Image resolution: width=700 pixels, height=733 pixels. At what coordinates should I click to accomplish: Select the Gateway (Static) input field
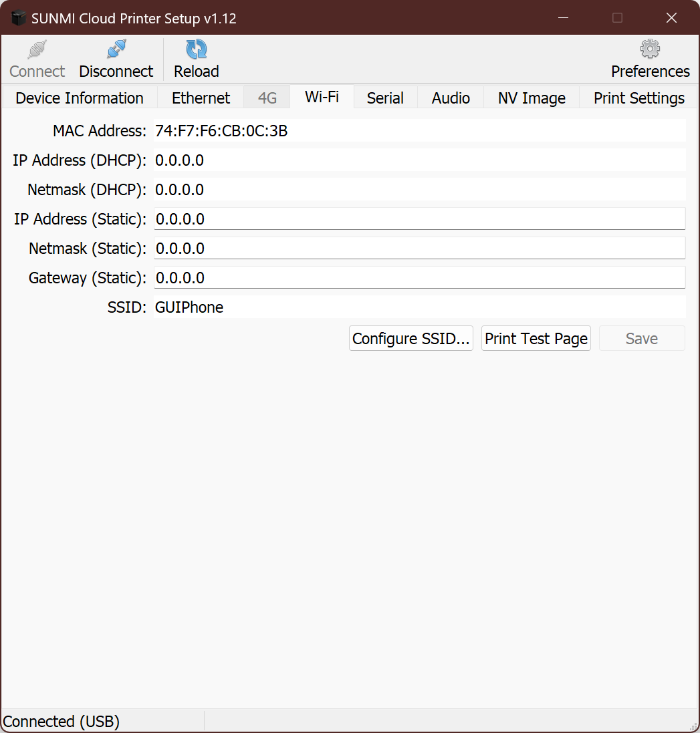pyautogui.click(x=419, y=278)
